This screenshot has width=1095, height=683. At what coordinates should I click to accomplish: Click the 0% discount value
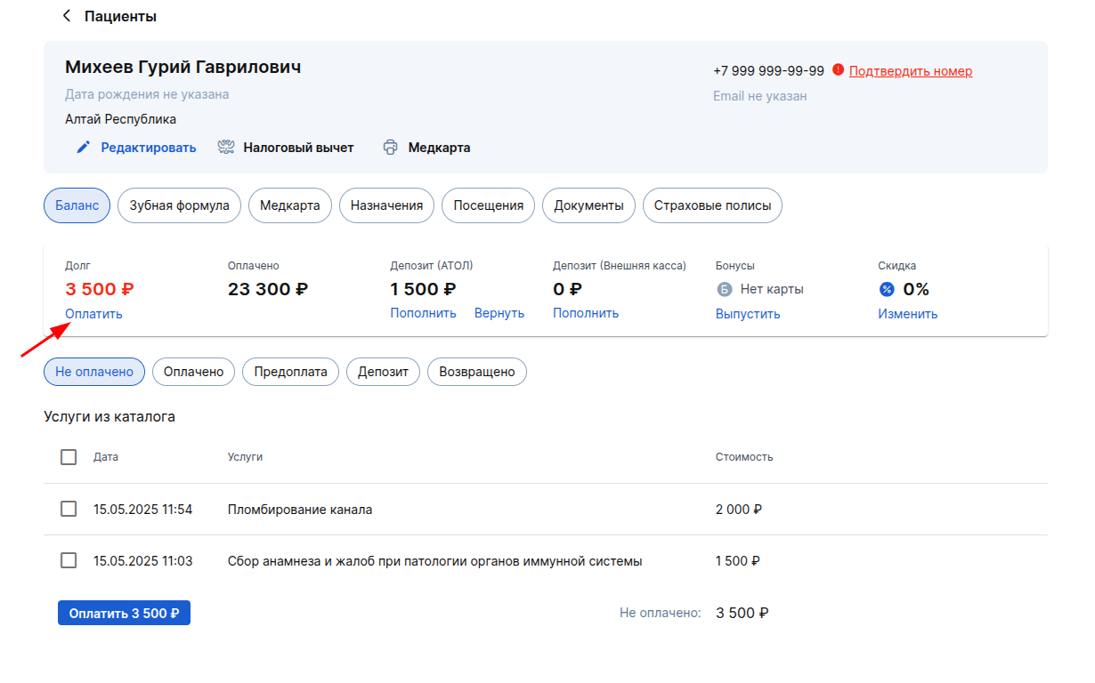916,289
